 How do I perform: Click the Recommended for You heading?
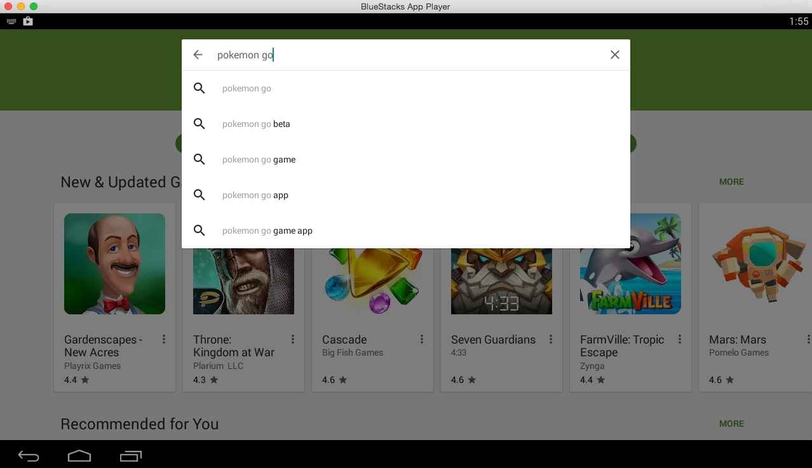pyautogui.click(x=140, y=424)
